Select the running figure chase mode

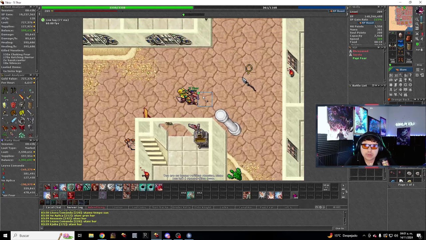click(x=422, y=39)
